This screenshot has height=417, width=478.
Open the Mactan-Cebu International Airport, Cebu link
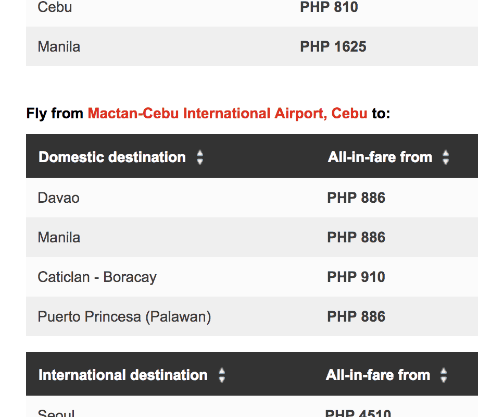228,114
